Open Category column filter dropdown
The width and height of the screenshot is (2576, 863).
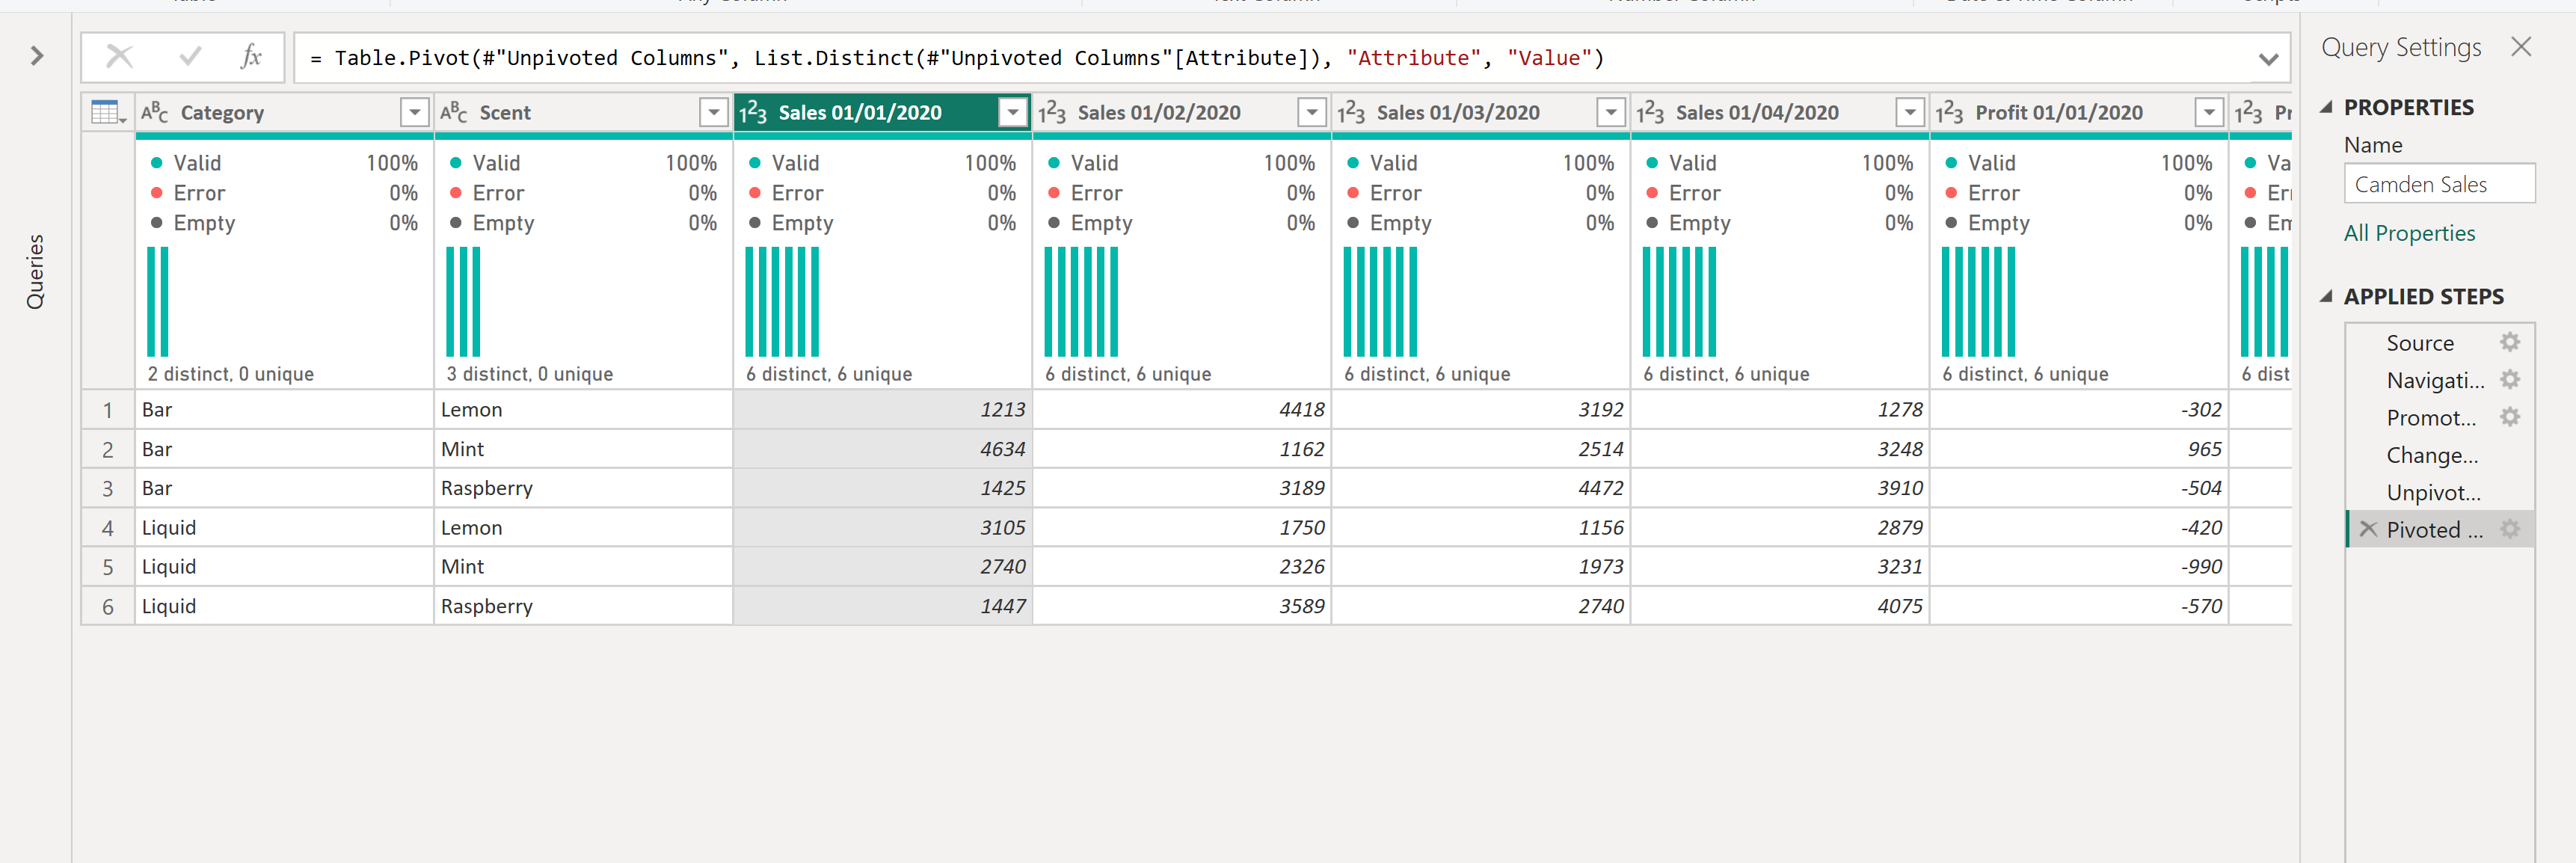pyautogui.click(x=414, y=112)
